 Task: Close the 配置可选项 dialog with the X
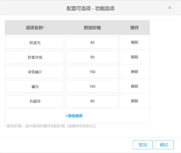(x=170, y=8)
